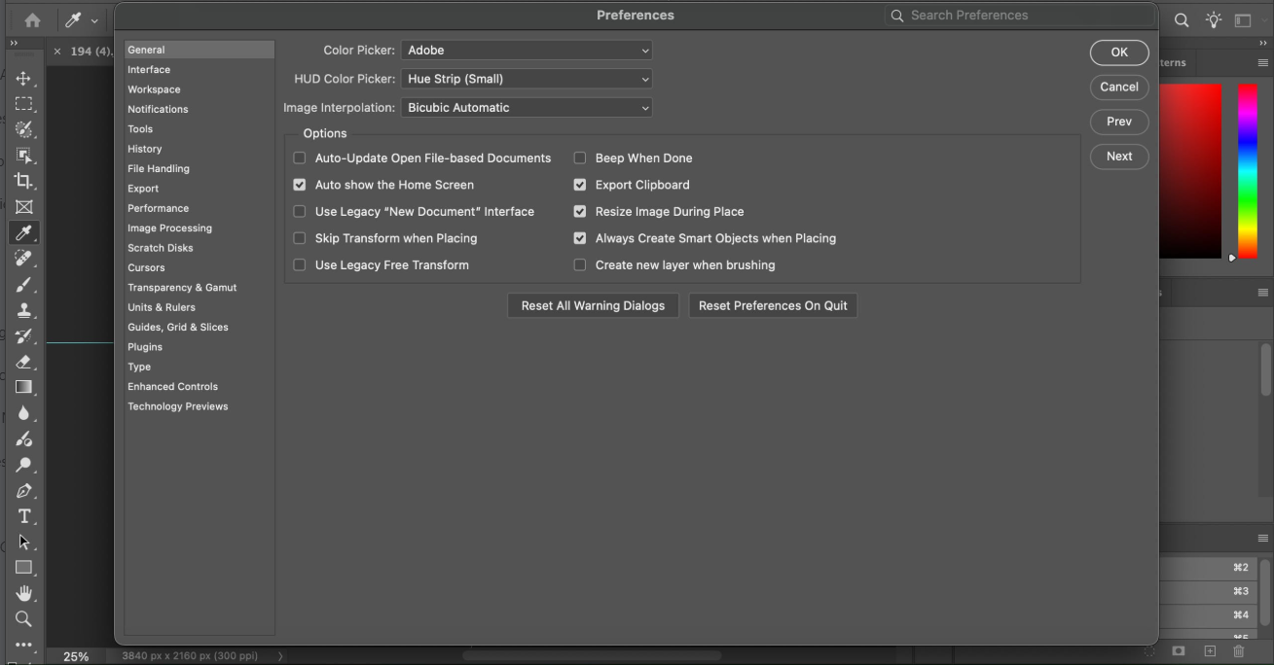Disable Export Clipboard option
This screenshot has width=1274, height=665.
point(580,185)
